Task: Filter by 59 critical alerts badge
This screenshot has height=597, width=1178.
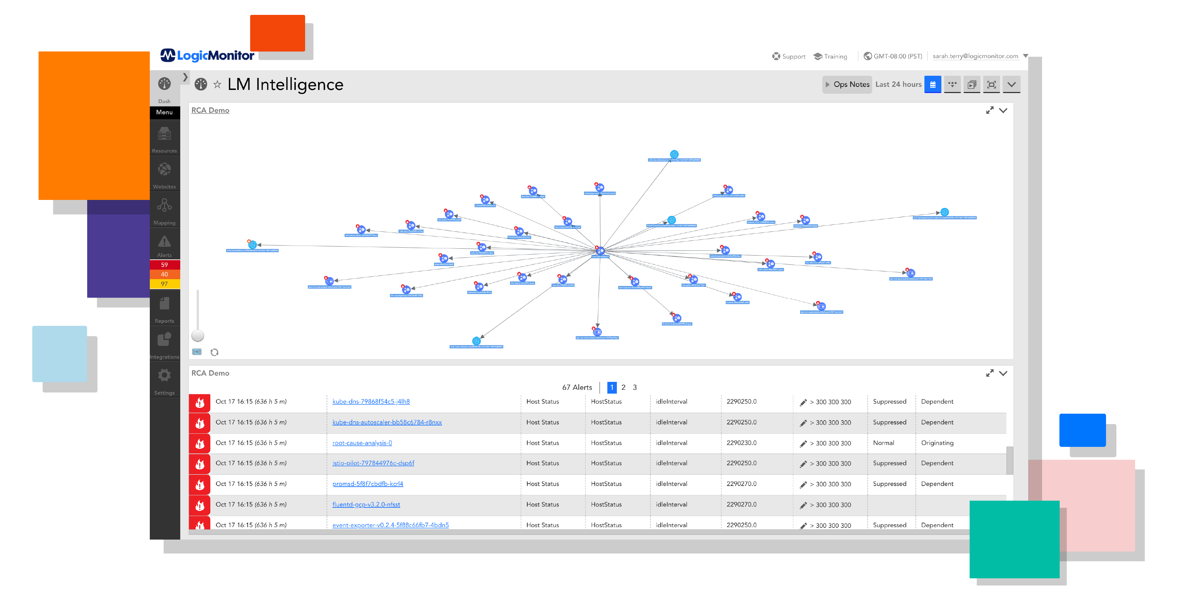Action: point(164,265)
